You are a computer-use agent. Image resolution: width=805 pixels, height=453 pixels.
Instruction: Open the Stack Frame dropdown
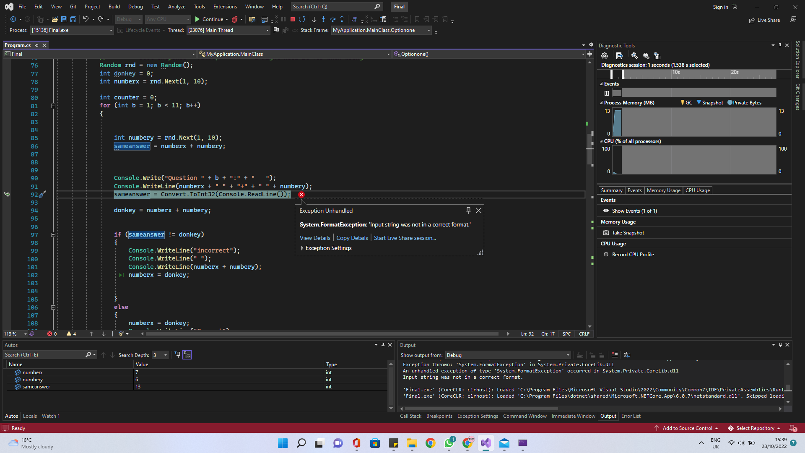pyautogui.click(x=428, y=30)
